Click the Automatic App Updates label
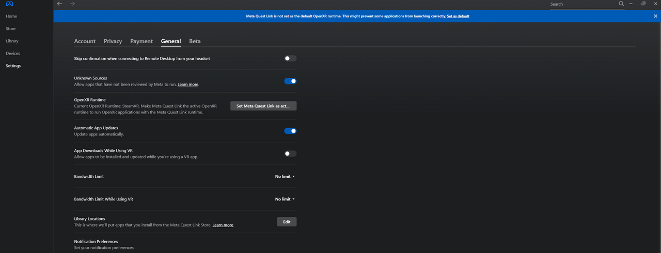This screenshot has width=661, height=253. pos(96,128)
